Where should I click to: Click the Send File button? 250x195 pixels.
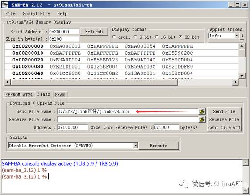tap(224, 111)
